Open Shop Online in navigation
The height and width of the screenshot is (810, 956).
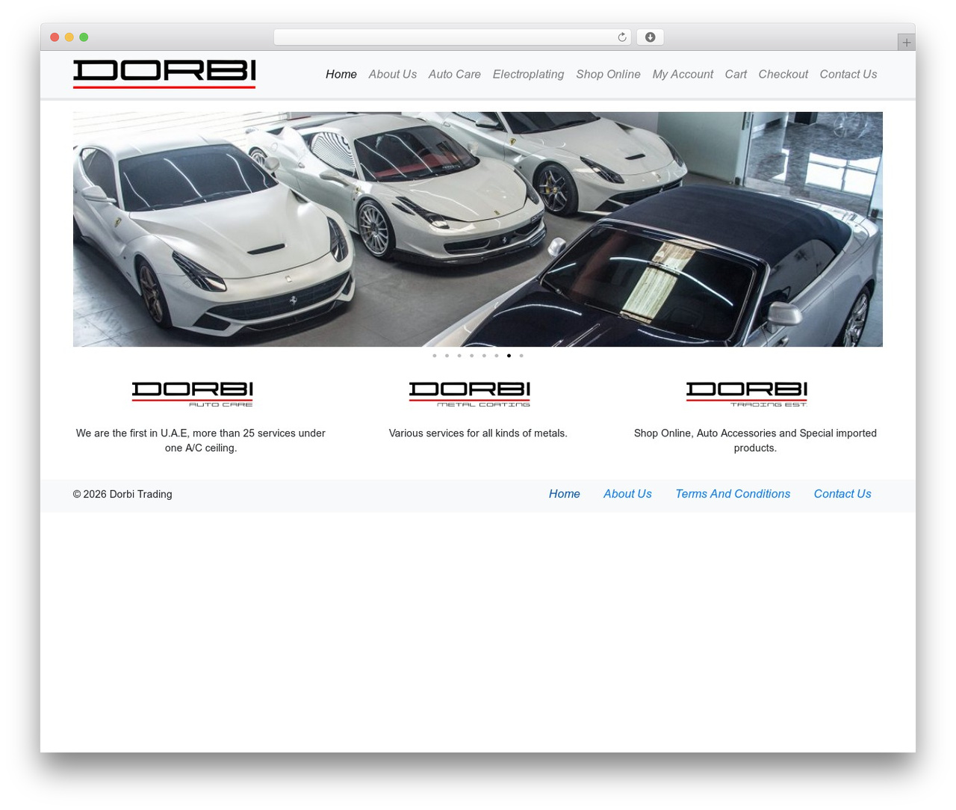click(609, 74)
